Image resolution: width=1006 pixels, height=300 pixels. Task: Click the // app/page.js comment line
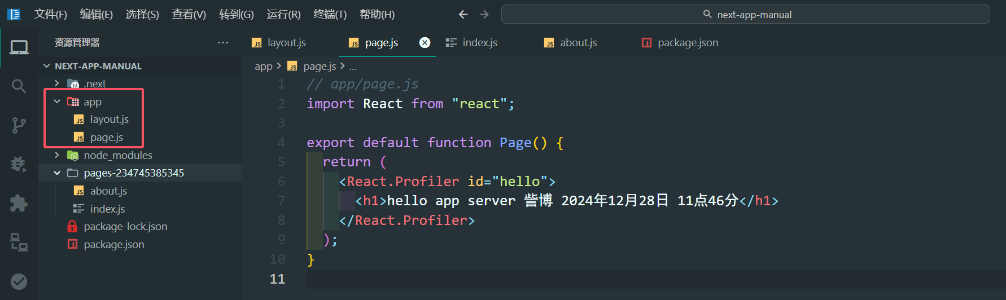tap(362, 85)
